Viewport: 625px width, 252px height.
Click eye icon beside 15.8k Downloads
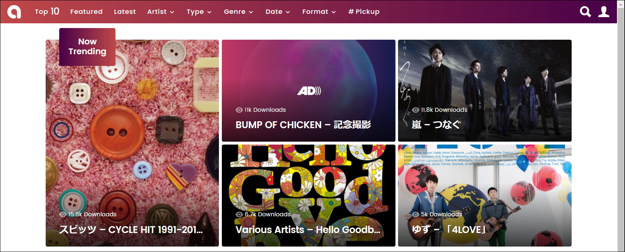(x=63, y=214)
